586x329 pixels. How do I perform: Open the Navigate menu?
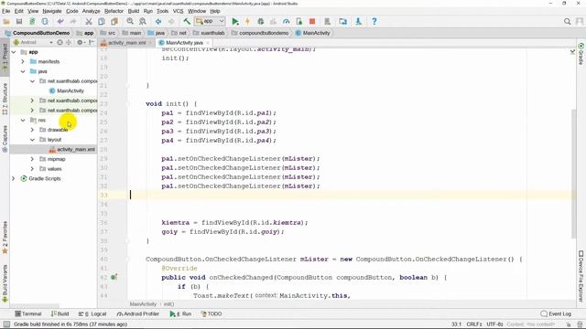click(52, 11)
